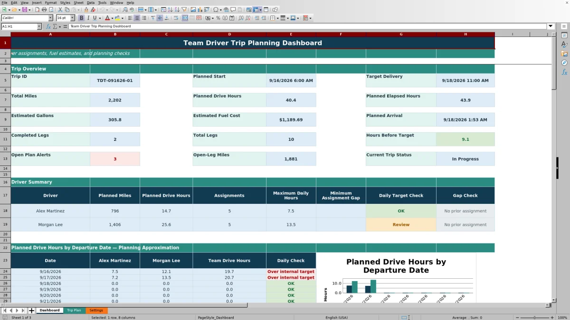
Task: Toggle Underline formatting button
Action: (x=95, y=18)
